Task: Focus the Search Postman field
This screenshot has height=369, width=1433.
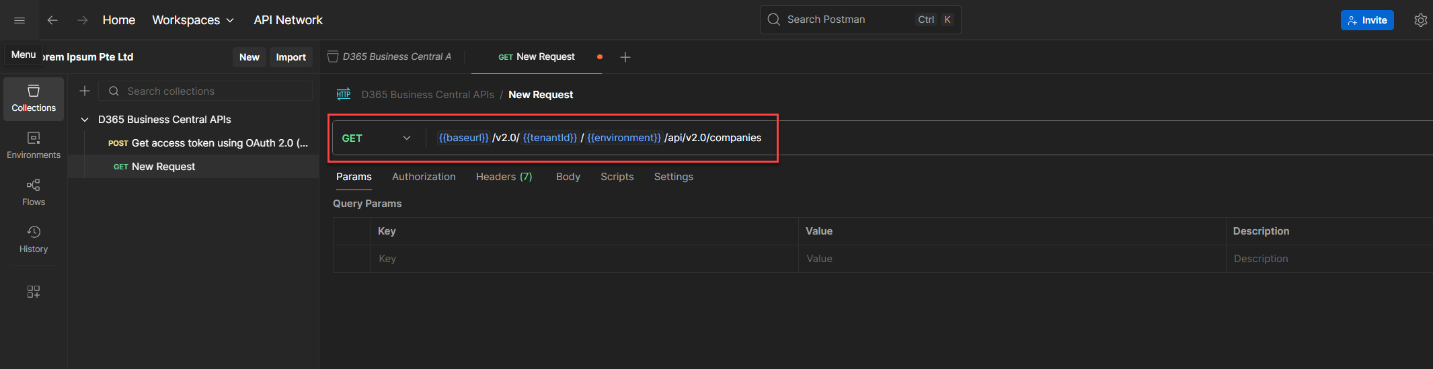Action: (860, 19)
